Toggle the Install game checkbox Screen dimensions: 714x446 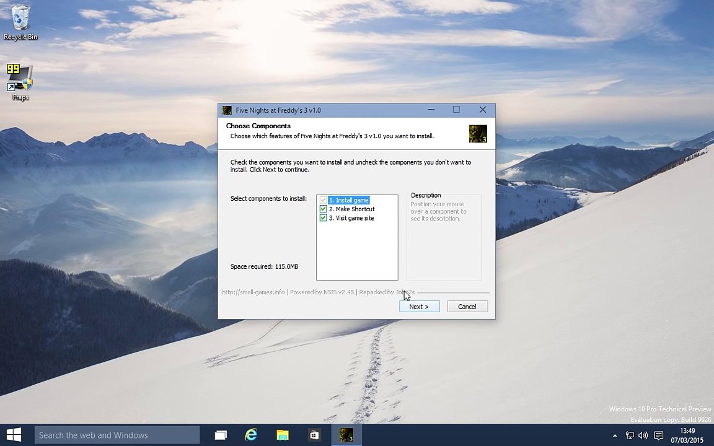click(x=324, y=200)
